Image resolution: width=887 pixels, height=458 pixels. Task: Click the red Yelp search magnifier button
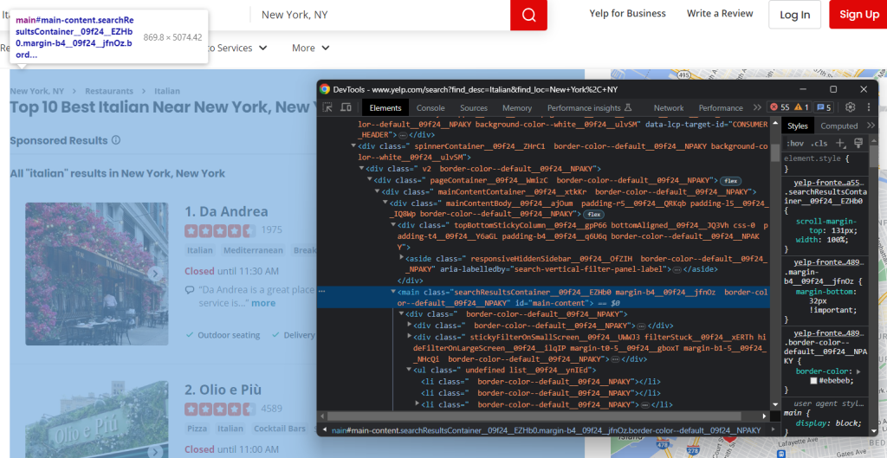(528, 15)
